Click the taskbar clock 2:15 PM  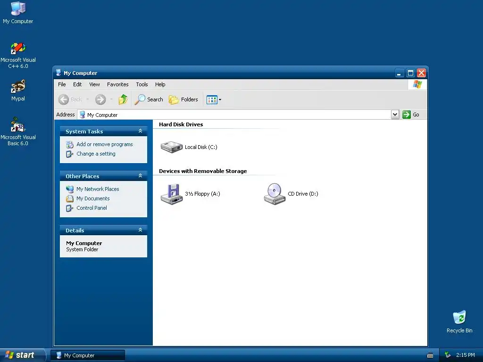point(466,355)
